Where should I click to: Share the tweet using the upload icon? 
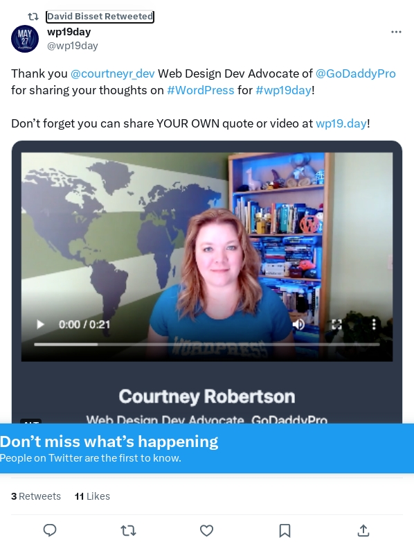[363, 530]
